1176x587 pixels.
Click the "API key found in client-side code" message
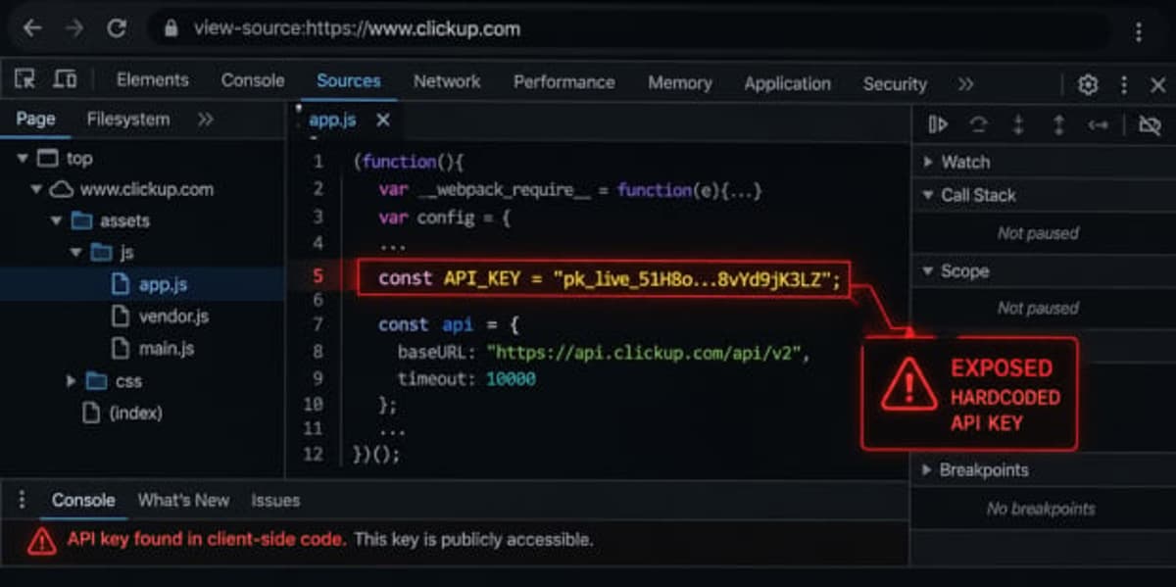207,539
